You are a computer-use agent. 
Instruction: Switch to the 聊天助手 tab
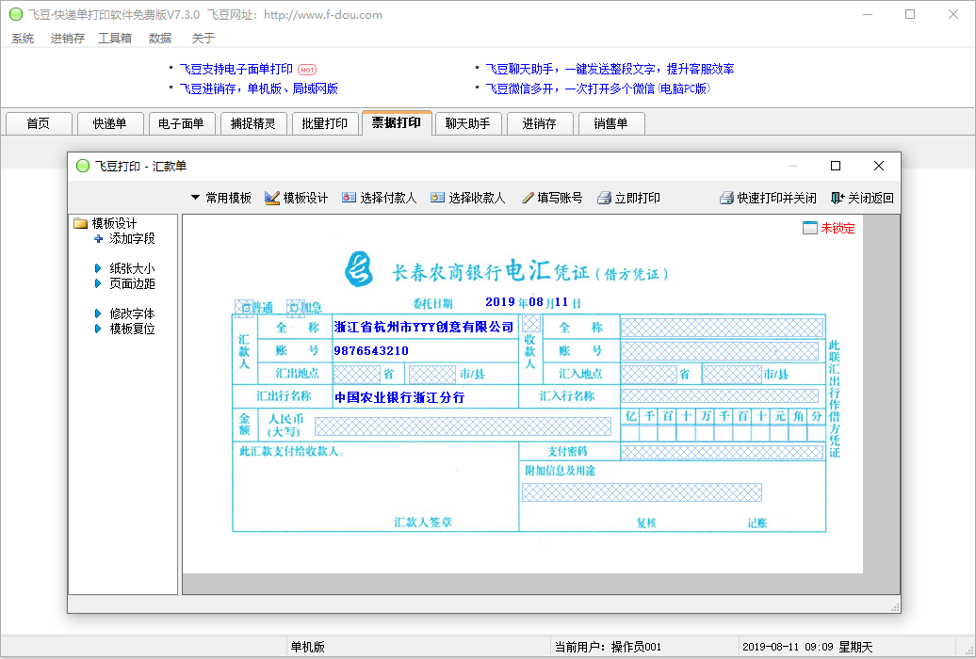click(468, 123)
